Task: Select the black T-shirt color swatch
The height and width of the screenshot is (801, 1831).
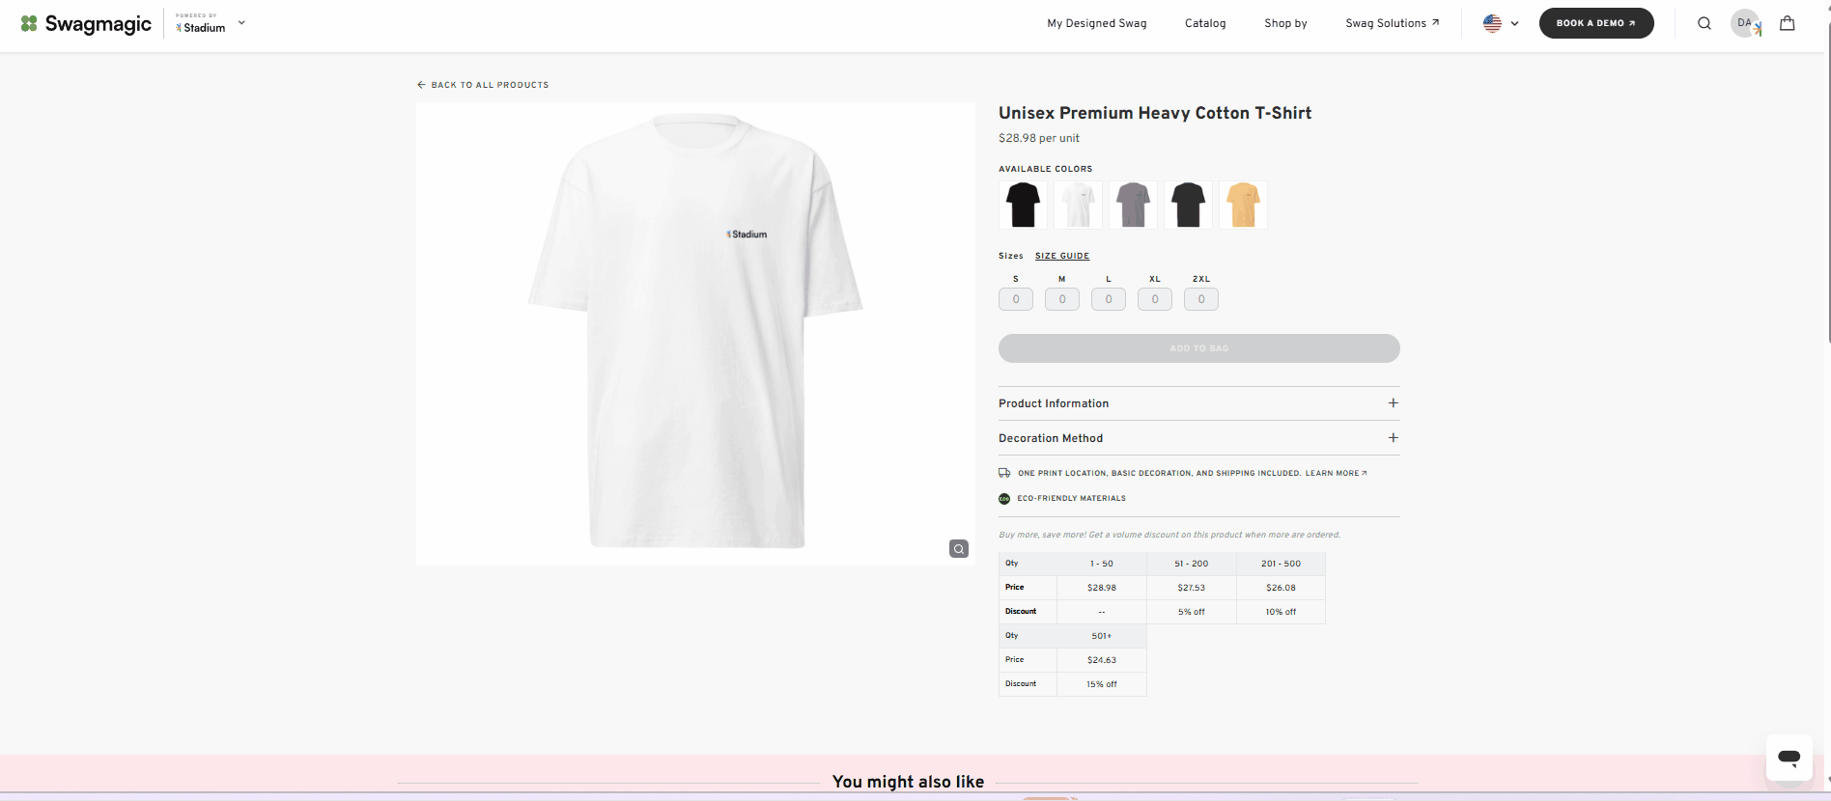Action: coord(1023,205)
